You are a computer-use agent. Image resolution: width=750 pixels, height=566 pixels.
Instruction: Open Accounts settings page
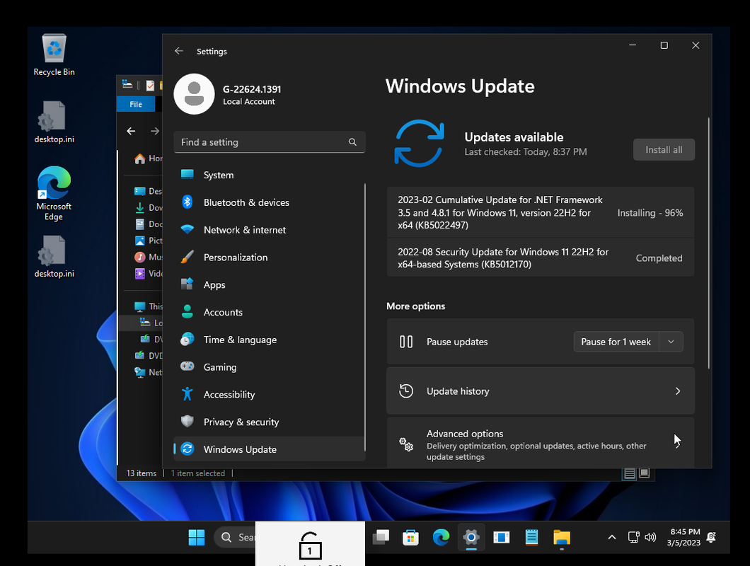pos(269,313)
